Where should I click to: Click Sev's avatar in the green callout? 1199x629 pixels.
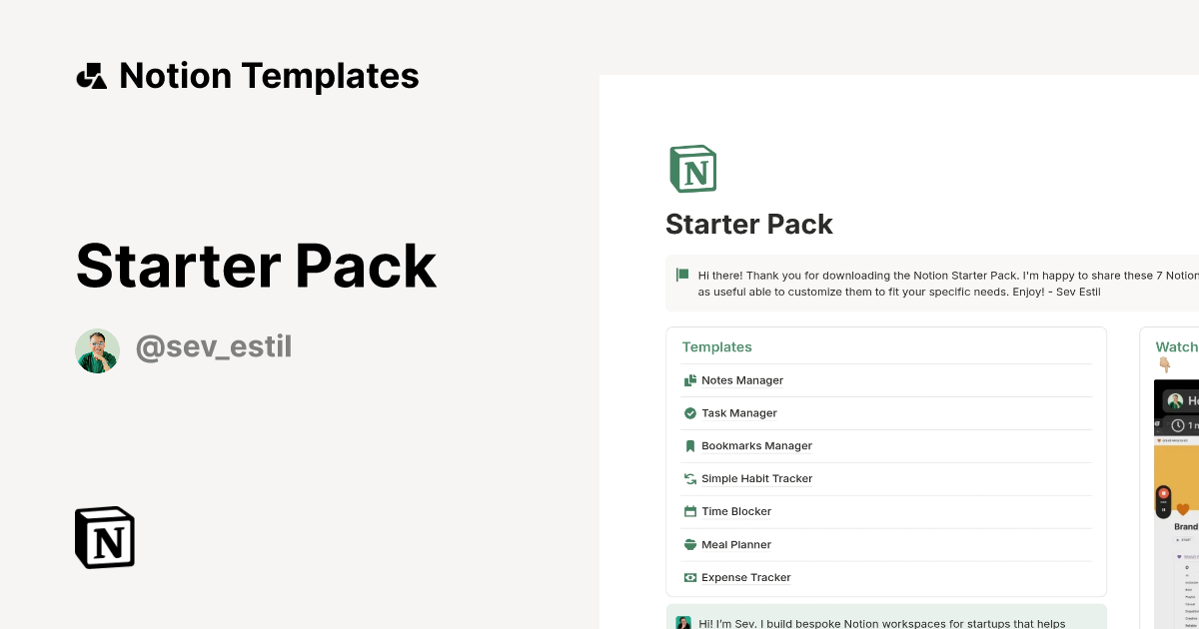[x=683, y=622]
